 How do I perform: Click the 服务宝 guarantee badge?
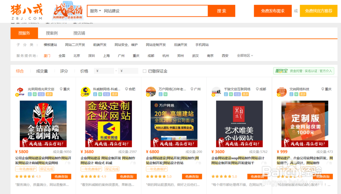coord(303,71)
